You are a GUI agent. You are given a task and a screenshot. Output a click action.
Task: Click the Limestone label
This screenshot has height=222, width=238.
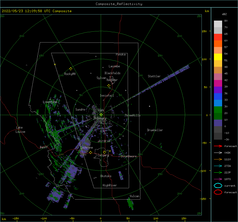(50, 102)
